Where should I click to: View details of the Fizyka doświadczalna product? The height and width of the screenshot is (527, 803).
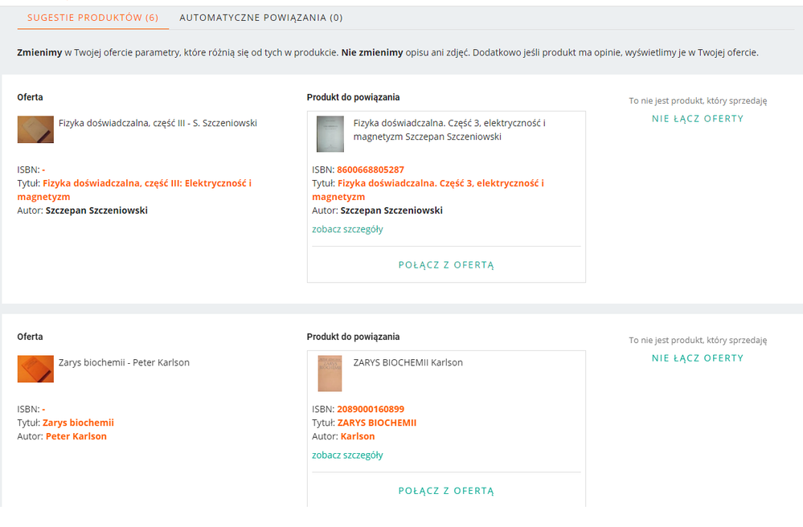[x=347, y=229]
